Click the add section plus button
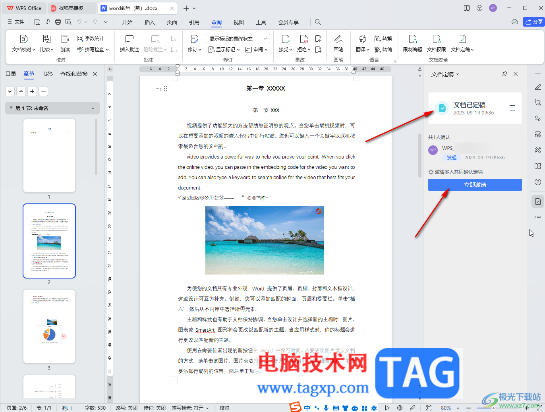 [x=32, y=91]
